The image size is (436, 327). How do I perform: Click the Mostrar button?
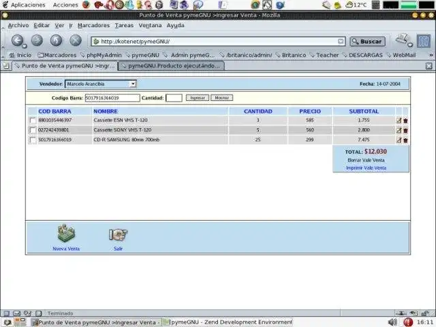(x=221, y=98)
